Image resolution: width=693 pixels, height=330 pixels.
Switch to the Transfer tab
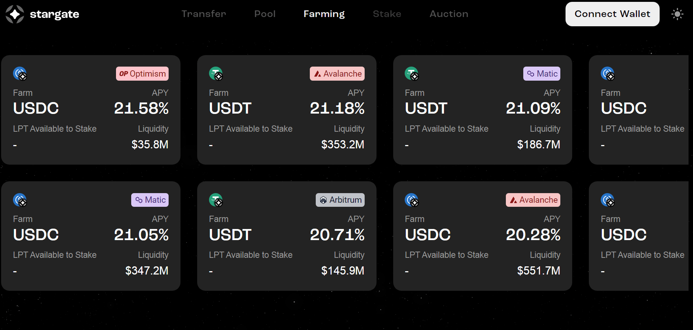[203, 14]
